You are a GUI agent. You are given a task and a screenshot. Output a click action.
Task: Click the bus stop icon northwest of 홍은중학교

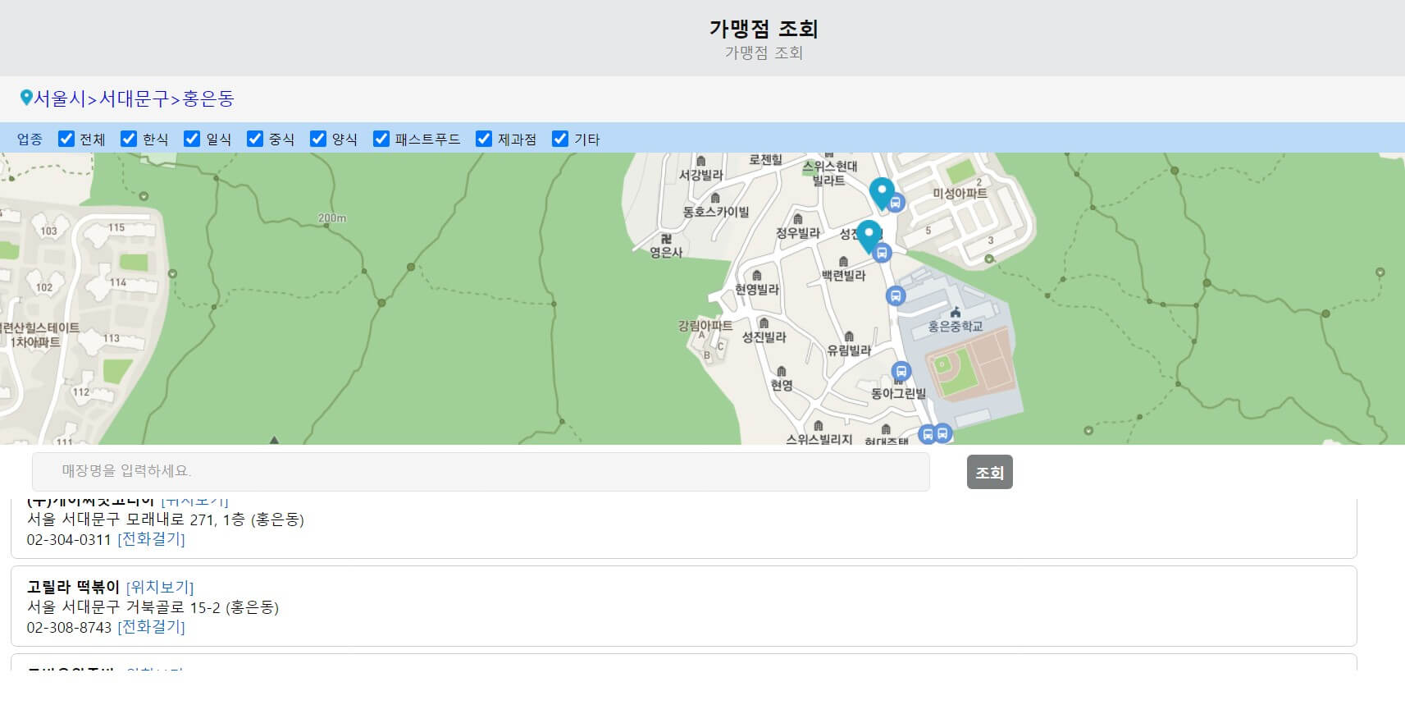pos(896,295)
